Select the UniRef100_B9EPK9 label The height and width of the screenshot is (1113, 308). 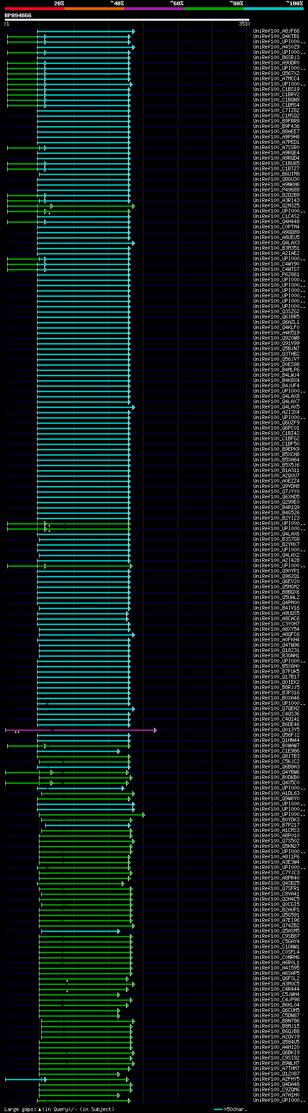click(276, 449)
